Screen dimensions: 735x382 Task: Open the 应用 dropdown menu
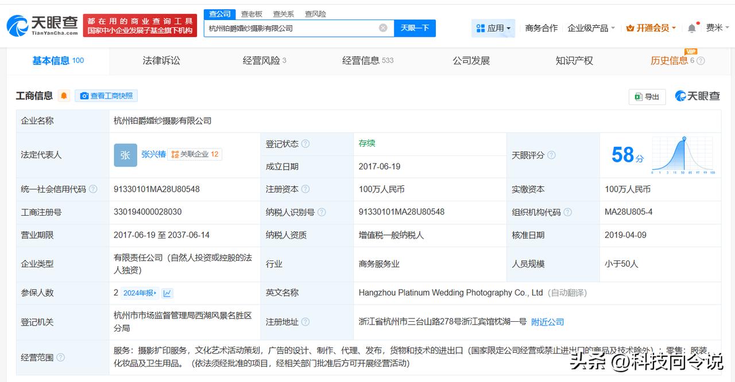493,28
